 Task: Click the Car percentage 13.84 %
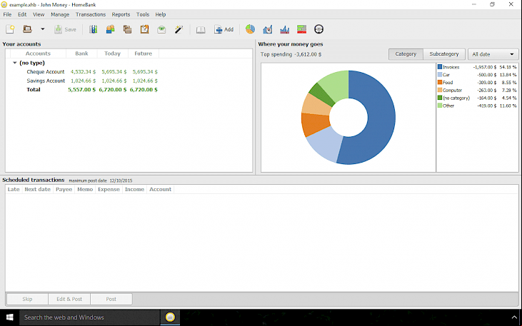pyautogui.click(x=508, y=75)
